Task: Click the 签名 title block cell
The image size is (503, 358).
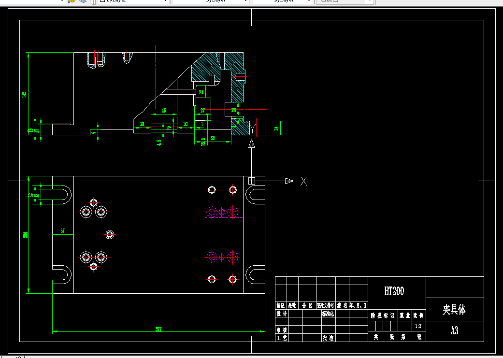Action: tap(342, 306)
